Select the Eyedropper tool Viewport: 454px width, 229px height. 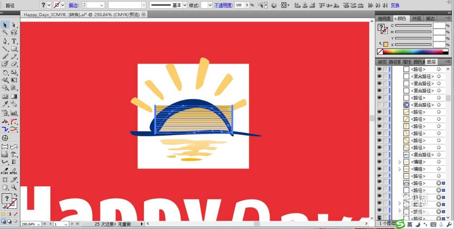pos(5,104)
